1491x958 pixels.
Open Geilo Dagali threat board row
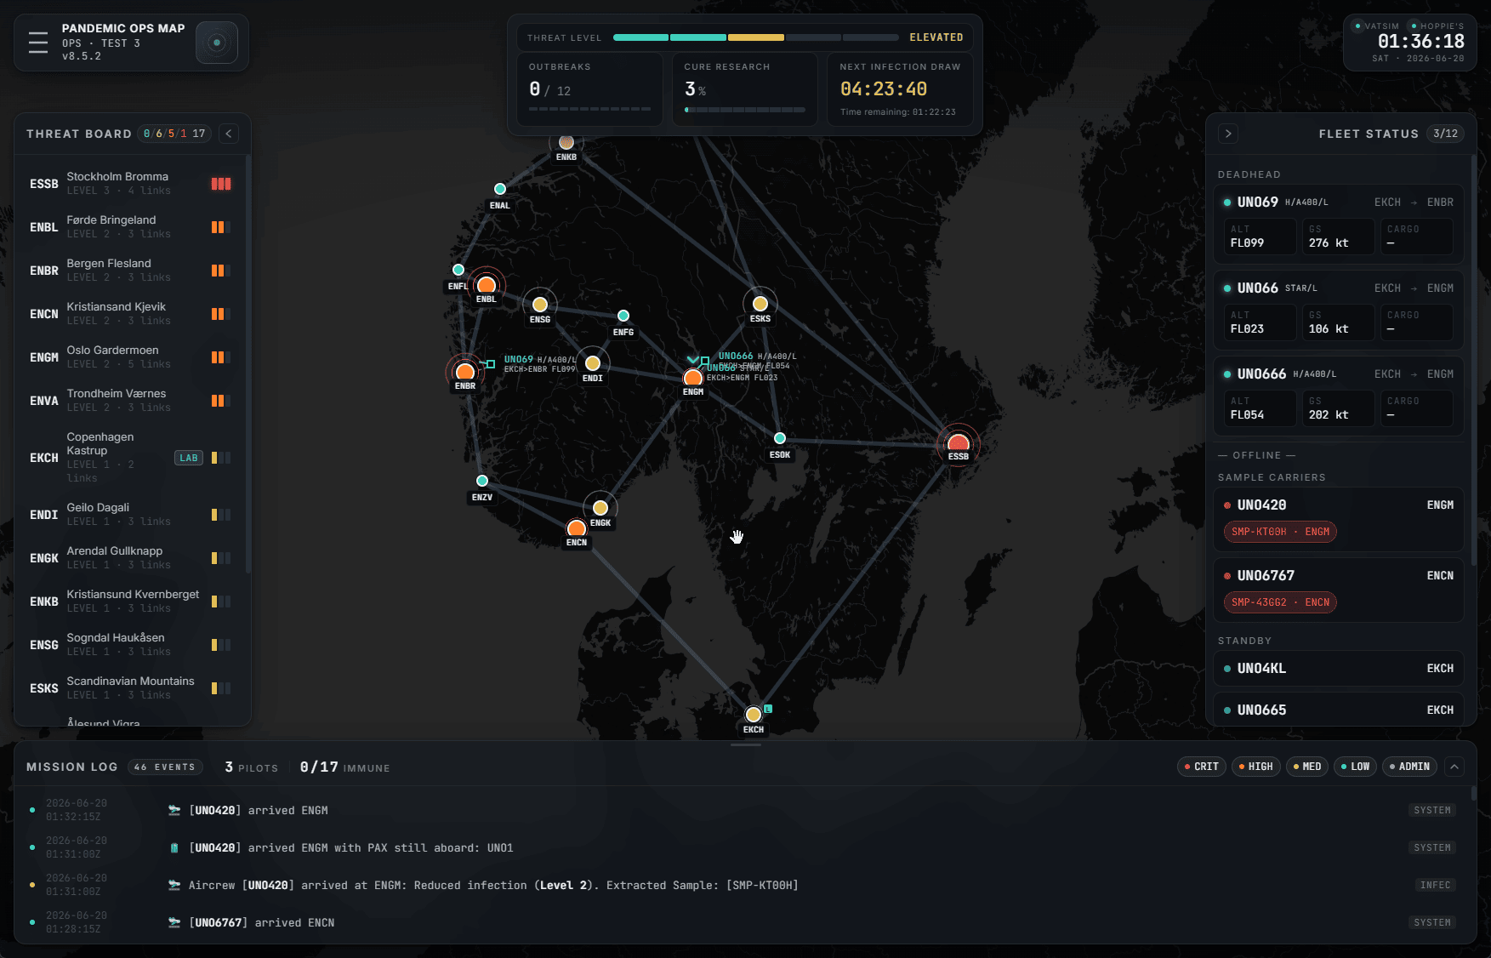pyautogui.click(x=130, y=515)
